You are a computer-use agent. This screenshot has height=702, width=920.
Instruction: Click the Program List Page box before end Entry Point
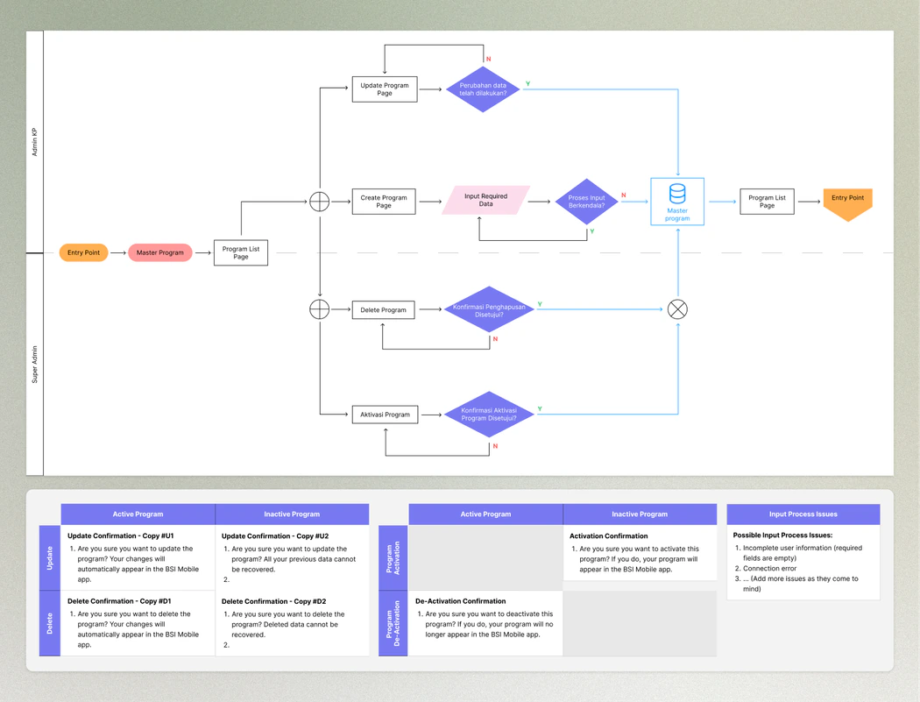(x=767, y=202)
